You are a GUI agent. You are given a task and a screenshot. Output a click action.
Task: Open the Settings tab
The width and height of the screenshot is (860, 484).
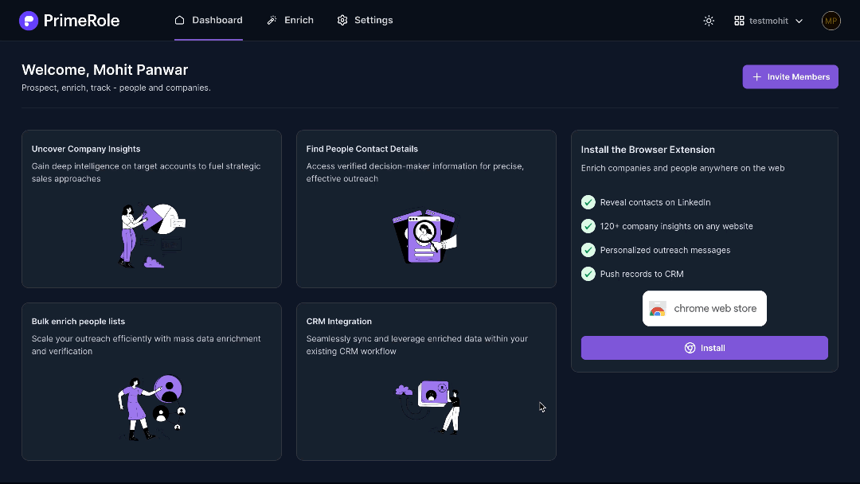click(365, 20)
